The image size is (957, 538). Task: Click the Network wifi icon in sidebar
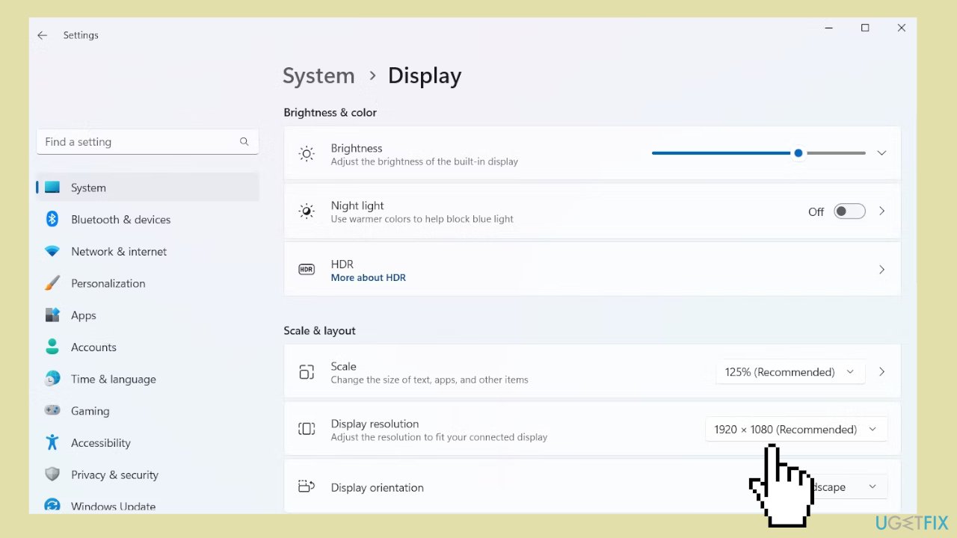coord(52,252)
